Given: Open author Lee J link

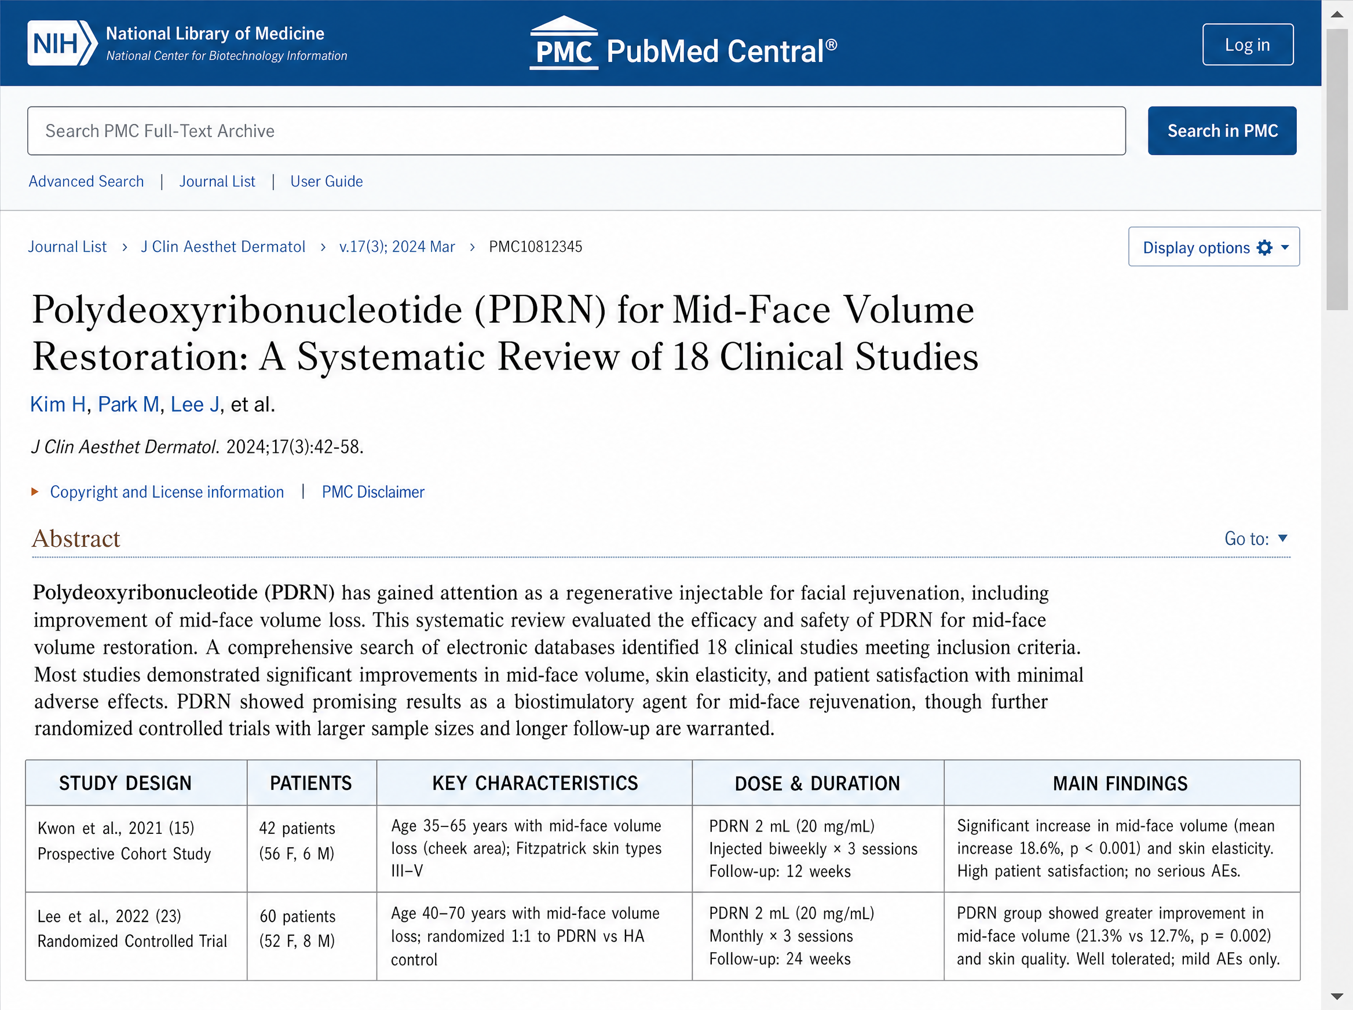Looking at the screenshot, I should (x=195, y=405).
